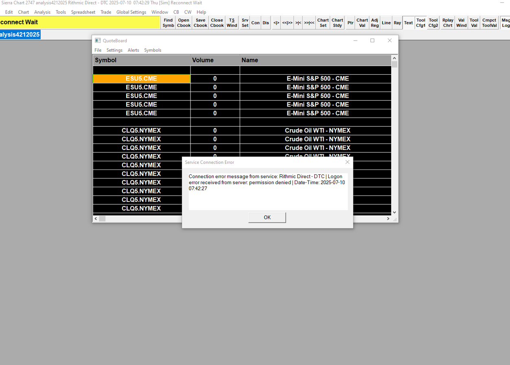
Task: Click the Volume column header
Action: tap(215, 60)
